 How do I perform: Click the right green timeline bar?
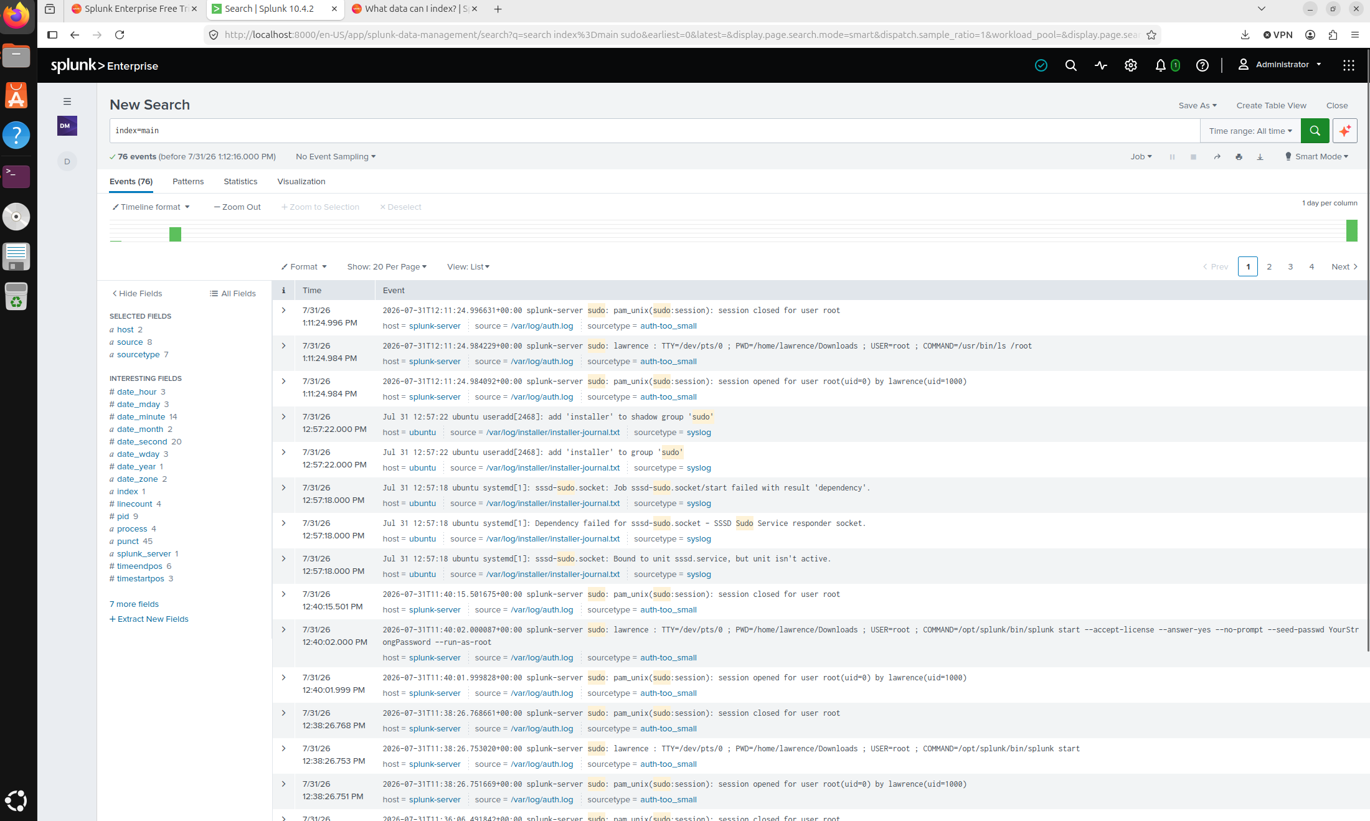1351,230
